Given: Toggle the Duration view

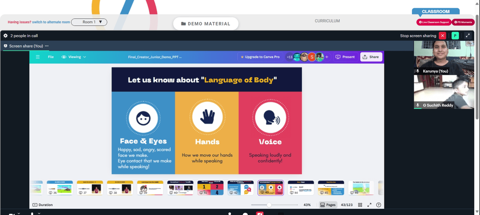Looking at the screenshot, I should pyautogui.click(x=43, y=205).
